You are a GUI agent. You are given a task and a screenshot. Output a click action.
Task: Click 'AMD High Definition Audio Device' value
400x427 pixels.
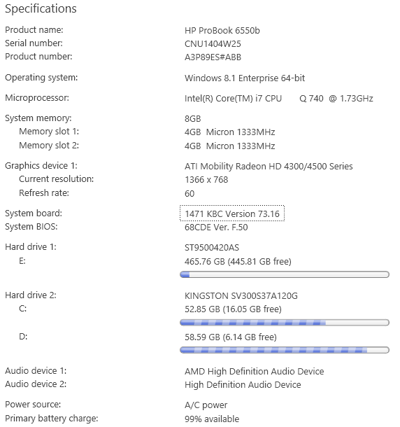(254, 372)
